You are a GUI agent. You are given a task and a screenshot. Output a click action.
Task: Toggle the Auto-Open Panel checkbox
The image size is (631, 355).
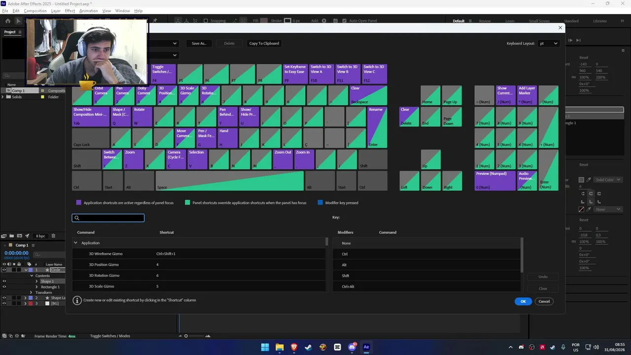[x=344, y=21]
